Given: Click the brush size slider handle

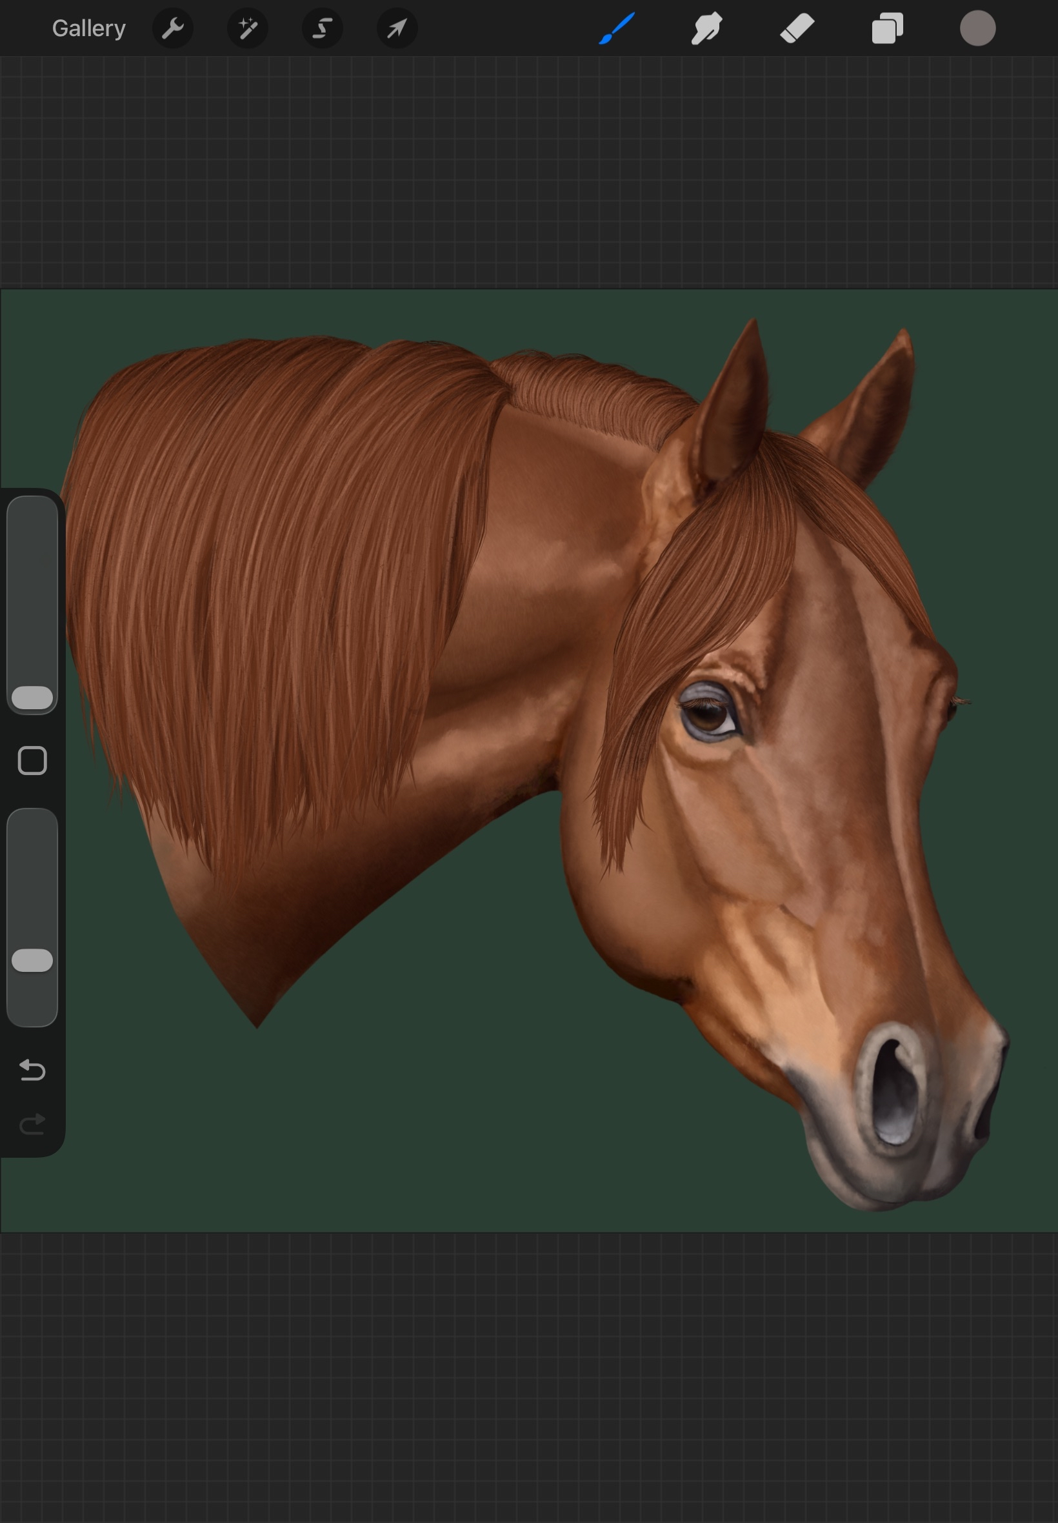Looking at the screenshot, I should pyautogui.click(x=32, y=698).
